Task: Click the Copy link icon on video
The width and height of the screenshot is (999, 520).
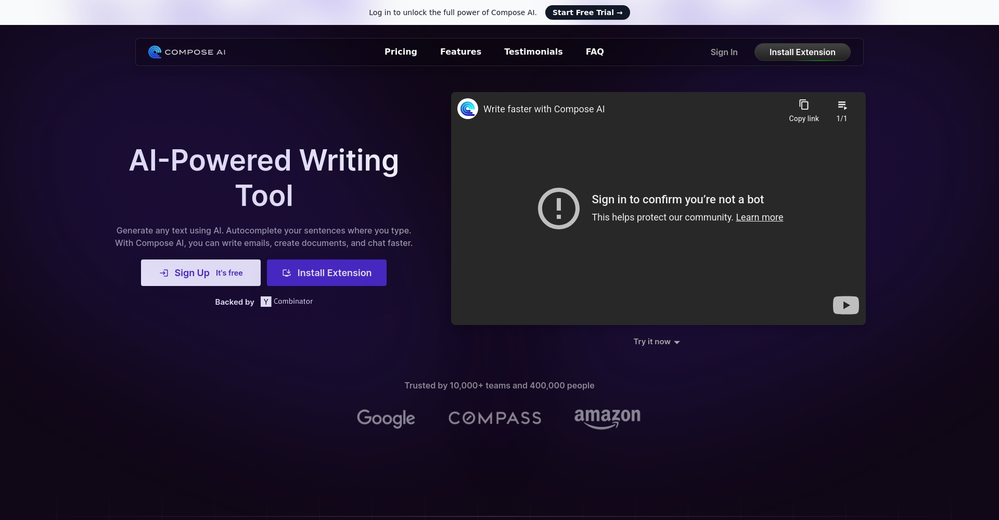Action: (803, 105)
